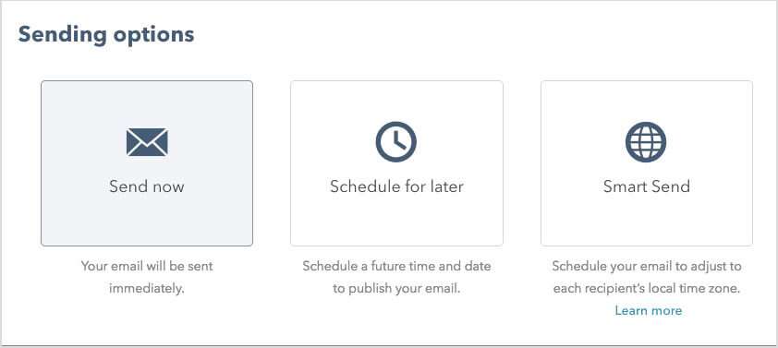Click the word "immediately" under Send now

pyautogui.click(x=147, y=289)
